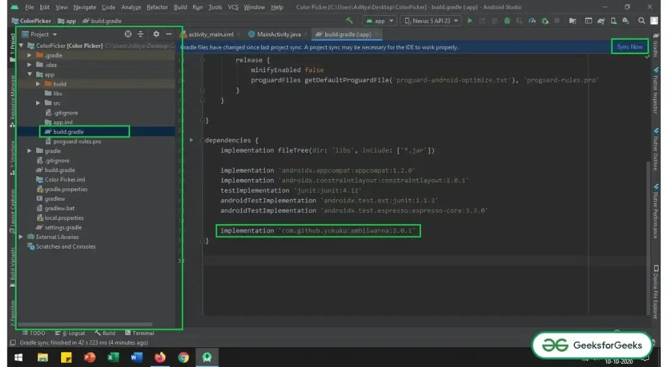This screenshot has width=668, height=367.
Task: Open the Refactor menu
Action: (157, 7)
